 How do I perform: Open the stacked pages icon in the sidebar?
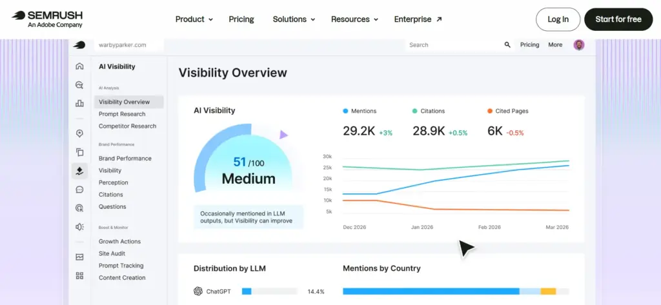[79, 152]
